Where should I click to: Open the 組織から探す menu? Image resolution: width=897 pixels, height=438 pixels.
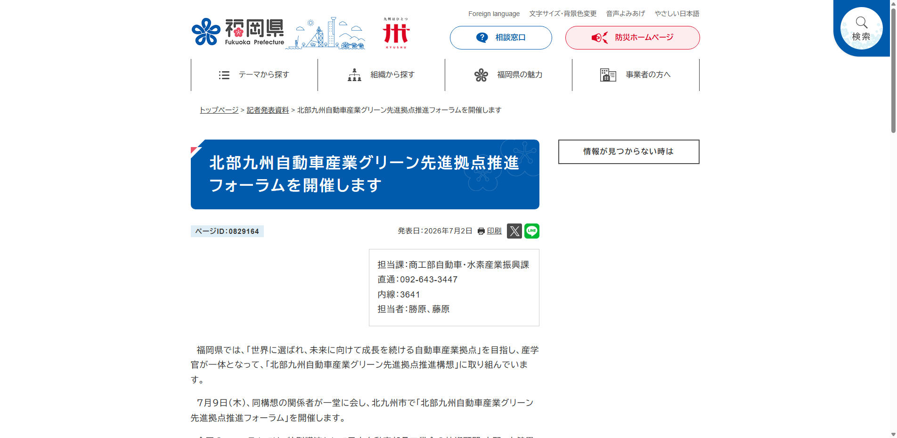click(382, 75)
